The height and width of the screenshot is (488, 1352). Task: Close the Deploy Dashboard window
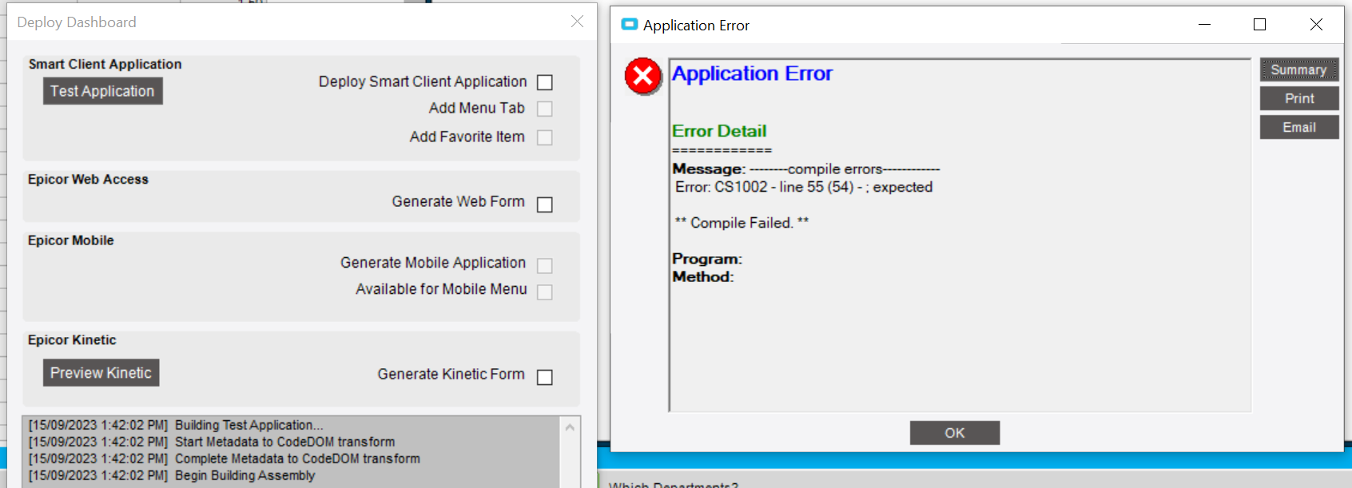[577, 22]
